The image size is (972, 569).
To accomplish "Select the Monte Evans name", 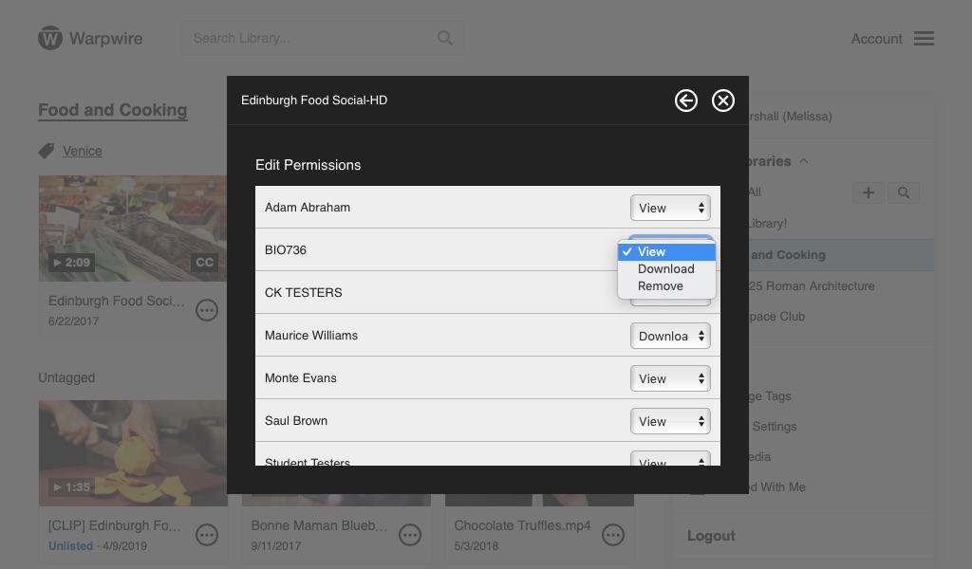I will point(301,377).
